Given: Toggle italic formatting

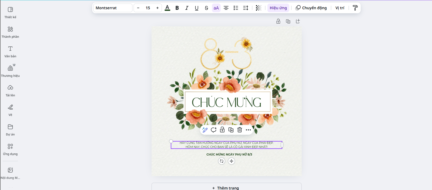Looking at the screenshot, I should point(187,8).
